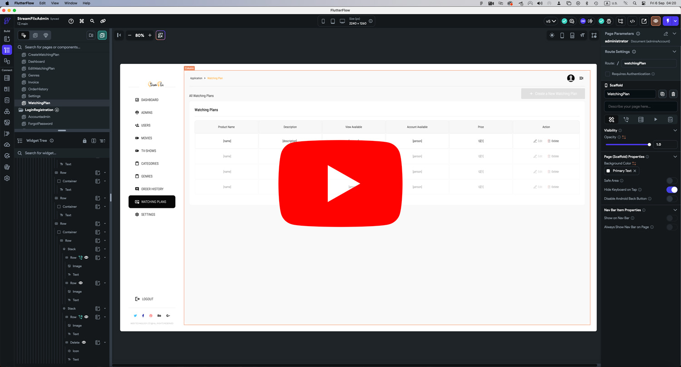The height and width of the screenshot is (367, 681).
Task: Click the lock icon in Widget Tree header
Action: tap(84, 141)
